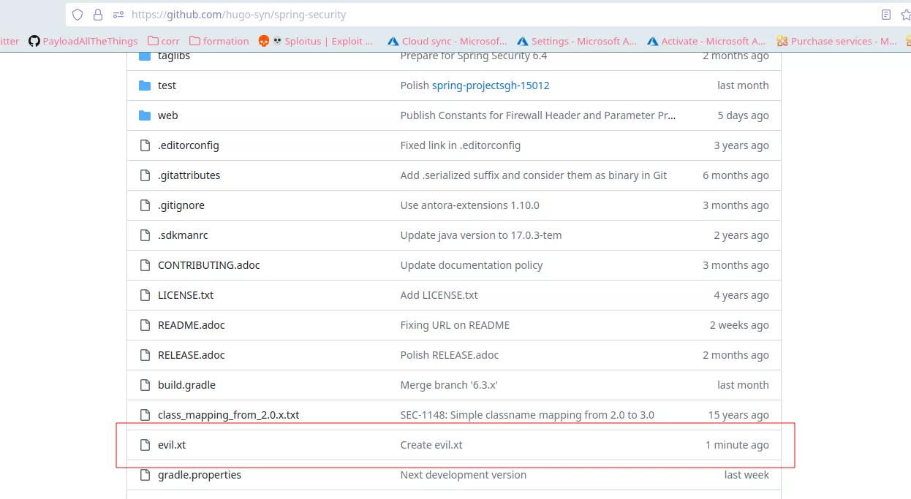This screenshot has height=499, width=911.
Task: Click file icon beside class_mapping_from_2.0.x.txt
Action: click(145, 415)
